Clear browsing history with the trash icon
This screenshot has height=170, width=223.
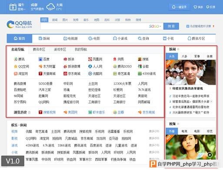click(x=29, y=112)
